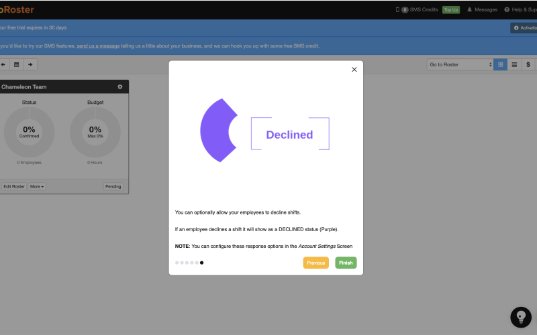Open the calendar date picker
Image resolution: width=537 pixels, height=335 pixels.
17,64
